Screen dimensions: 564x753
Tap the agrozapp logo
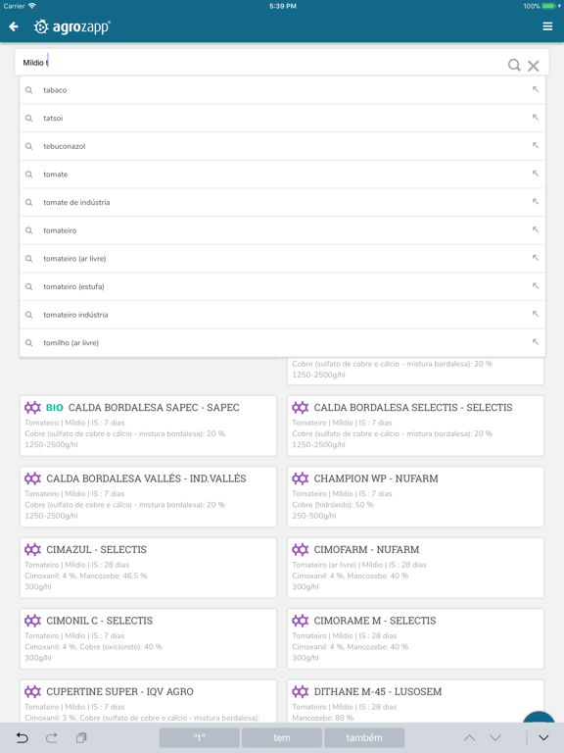(72, 26)
